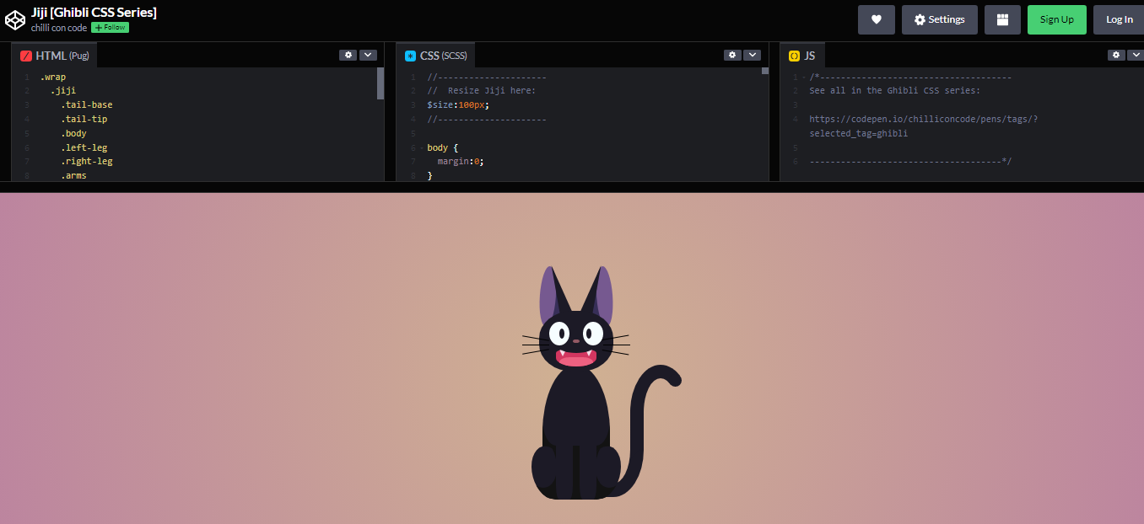Open the JS panel's gear settings icon
Viewport: 1144px width, 524px height.
point(1115,54)
